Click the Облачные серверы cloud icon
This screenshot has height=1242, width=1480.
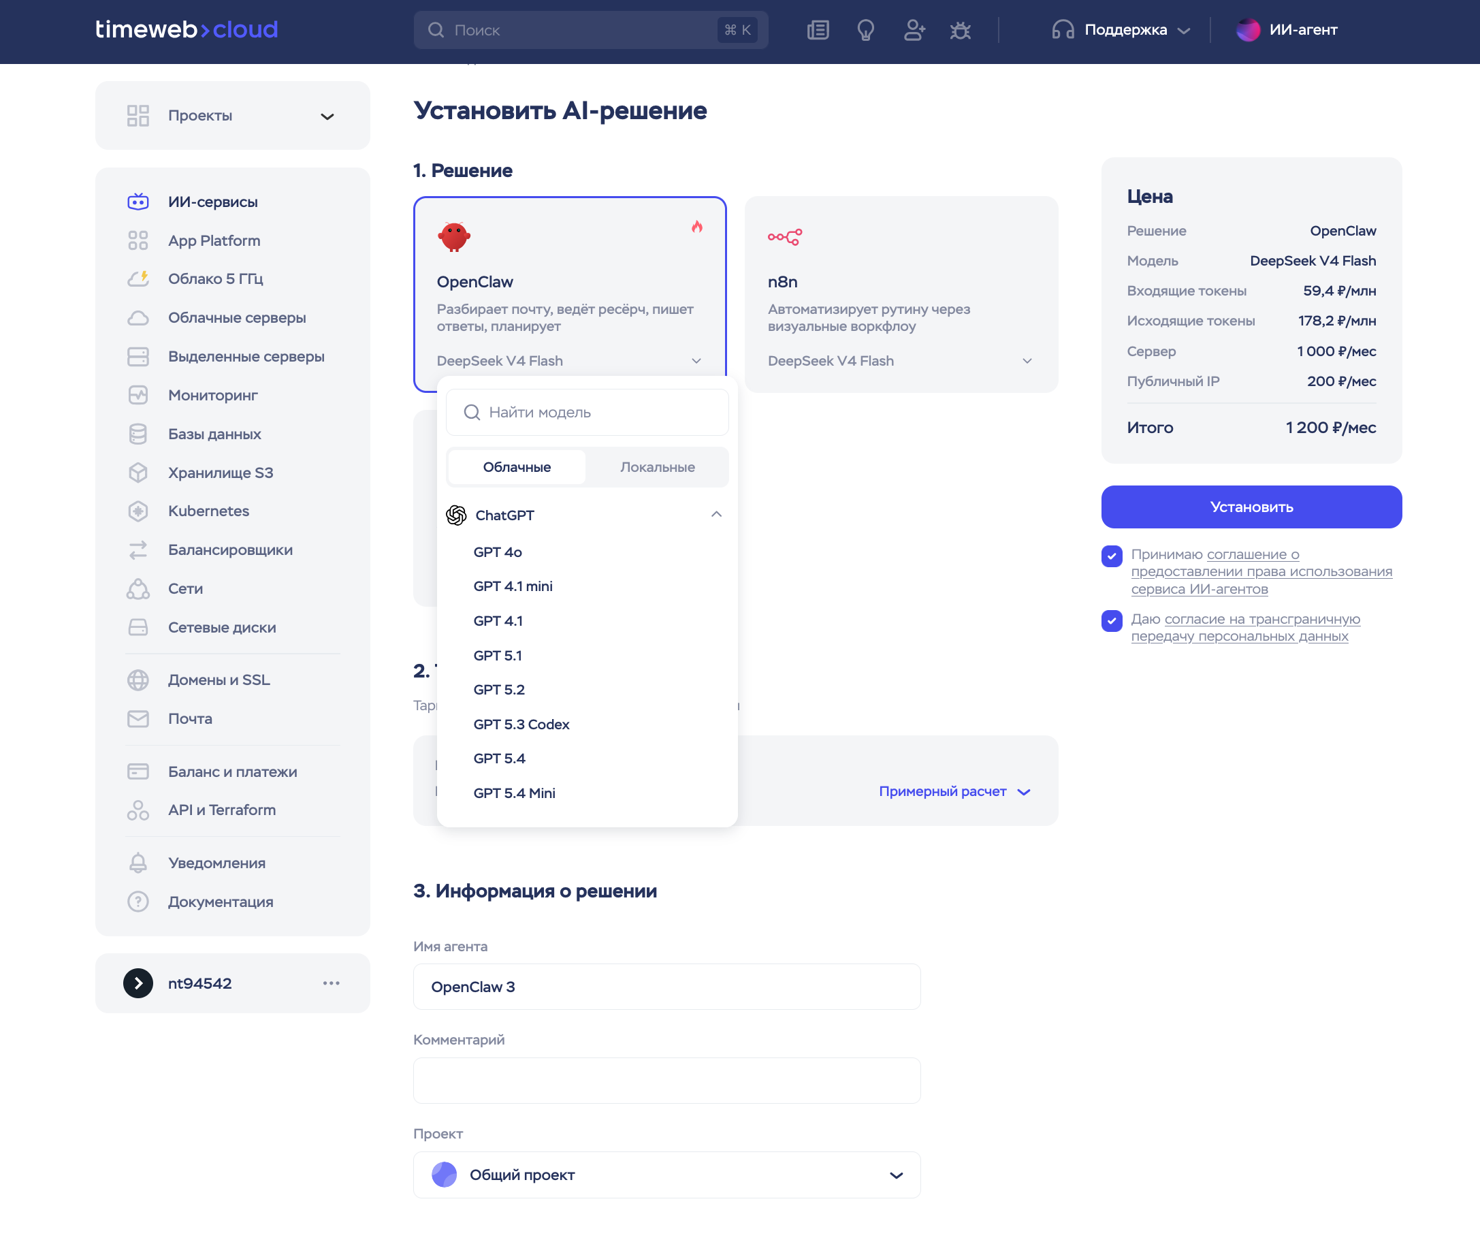tap(138, 318)
